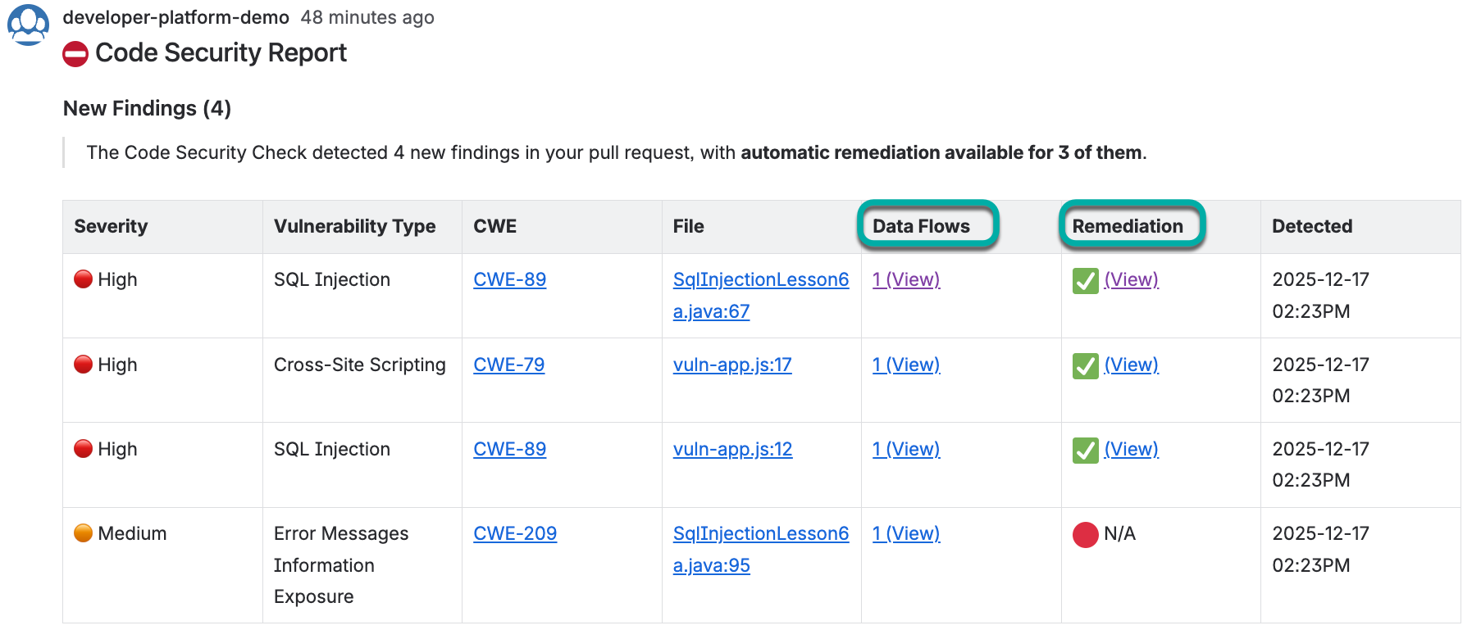Click the green checkmark in the first SQL Injection row
This screenshot has height=639, width=1481.
[x=1085, y=281]
